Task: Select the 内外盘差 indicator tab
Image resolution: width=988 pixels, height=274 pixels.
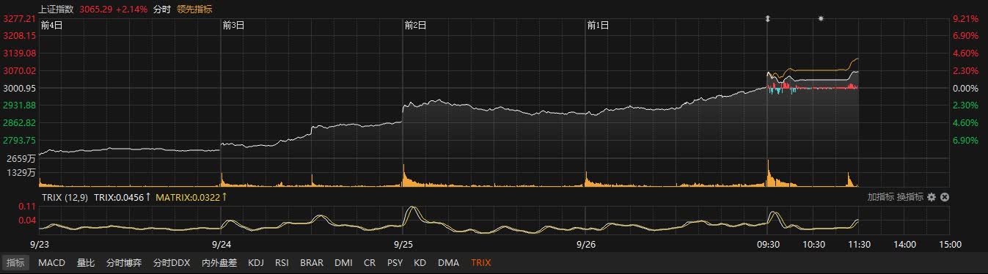Action: click(x=219, y=262)
